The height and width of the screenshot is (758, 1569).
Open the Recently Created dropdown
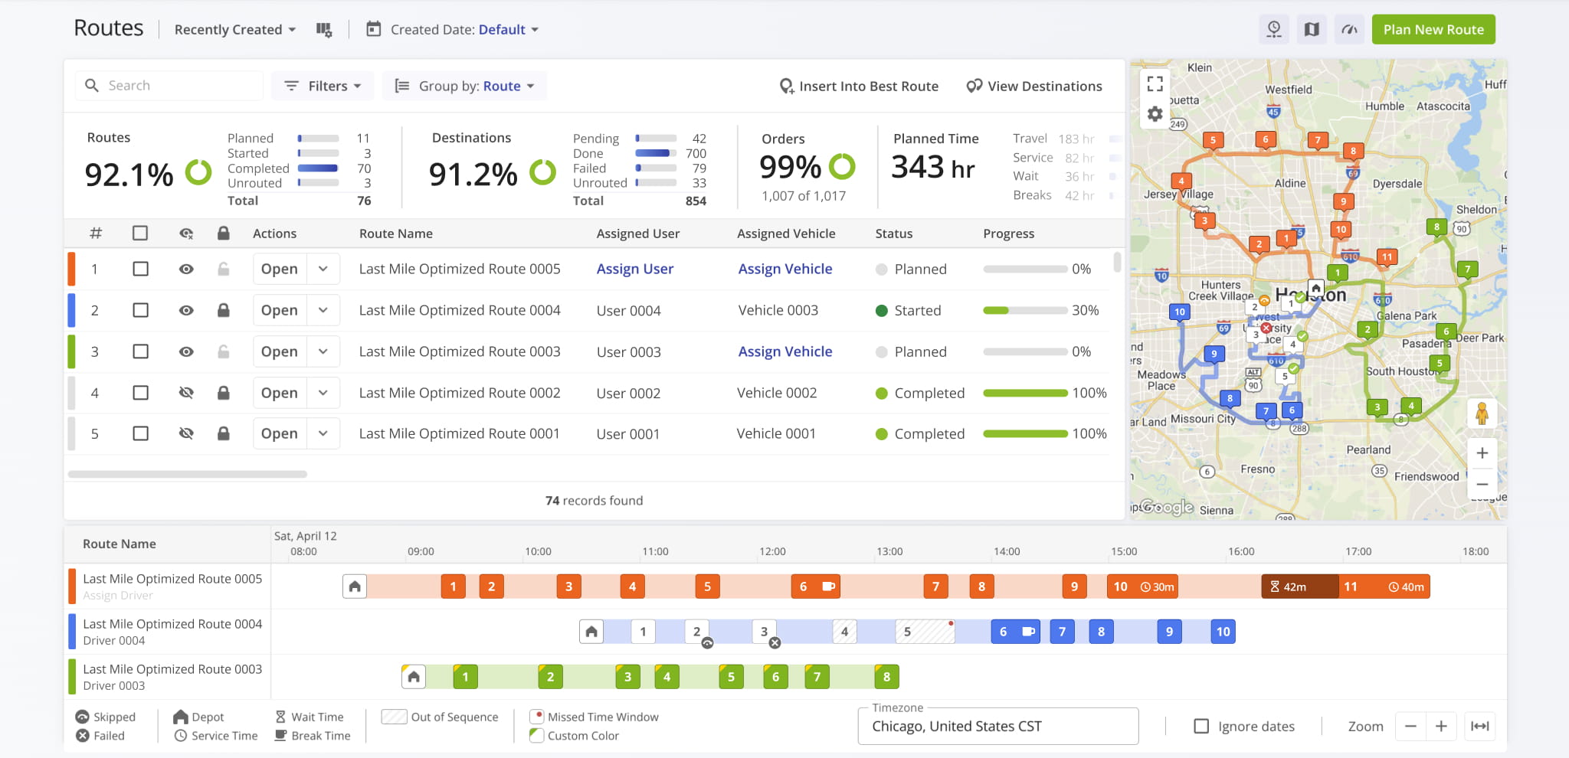(x=234, y=30)
